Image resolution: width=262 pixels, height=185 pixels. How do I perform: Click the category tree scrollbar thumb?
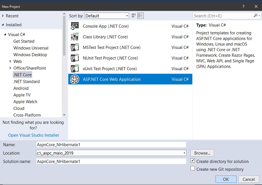64,36
